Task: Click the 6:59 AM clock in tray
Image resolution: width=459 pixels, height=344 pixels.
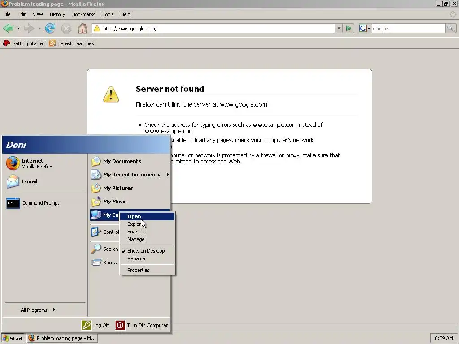Action: (444, 339)
